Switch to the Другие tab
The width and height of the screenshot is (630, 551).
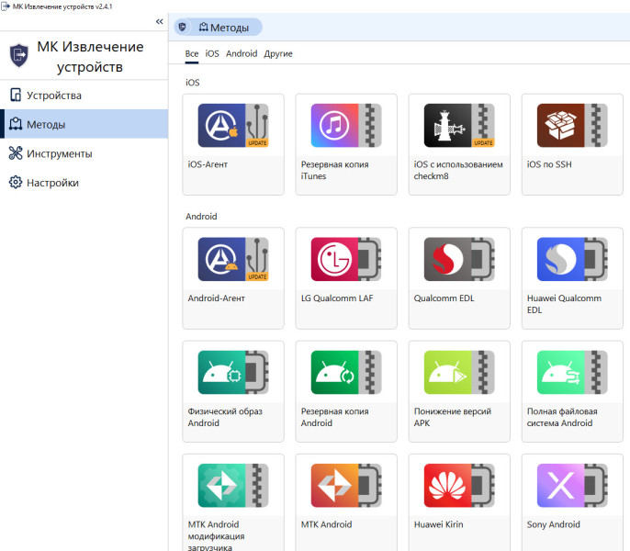pyautogui.click(x=278, y=54)
